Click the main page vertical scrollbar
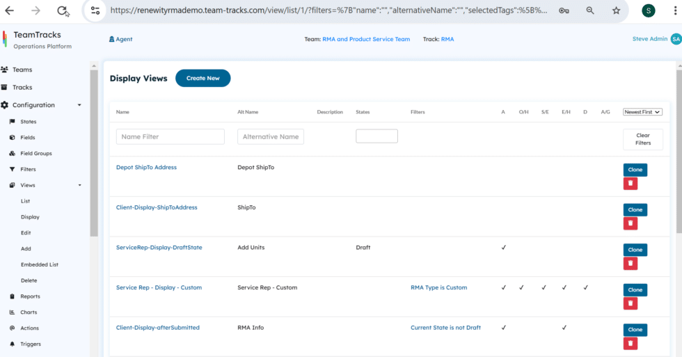The height and width of the screenshot is (357, 682). pyautogui.click(x=679, y=152)
